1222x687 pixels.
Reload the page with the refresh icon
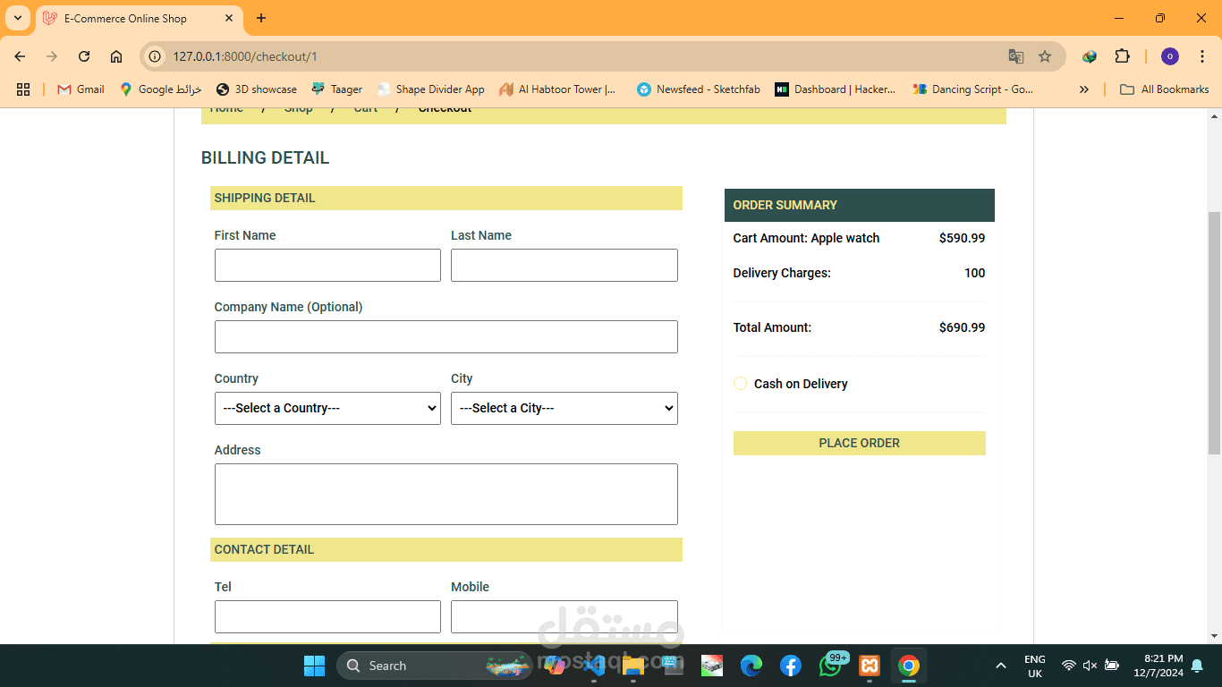tap(84, 56)
